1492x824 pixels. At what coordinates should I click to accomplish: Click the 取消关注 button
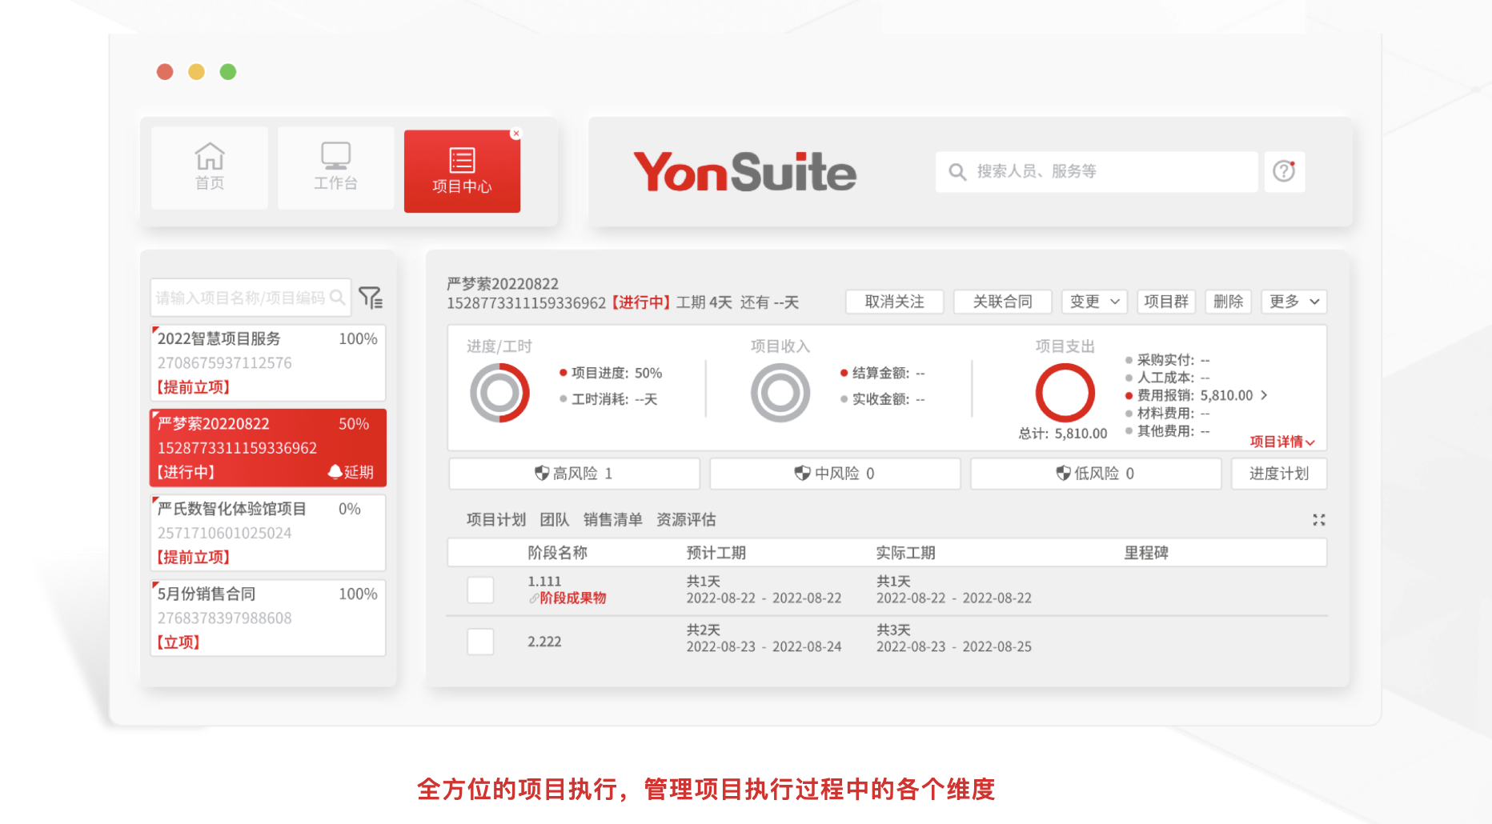[x=894, y=302]
